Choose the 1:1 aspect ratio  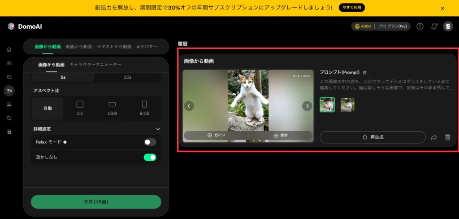coord(80,108)
